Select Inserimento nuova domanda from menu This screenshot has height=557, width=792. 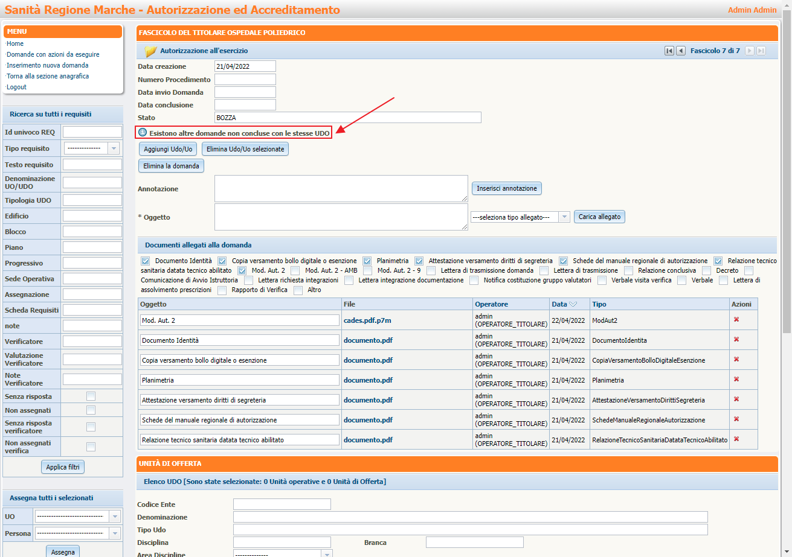(47, 65)
